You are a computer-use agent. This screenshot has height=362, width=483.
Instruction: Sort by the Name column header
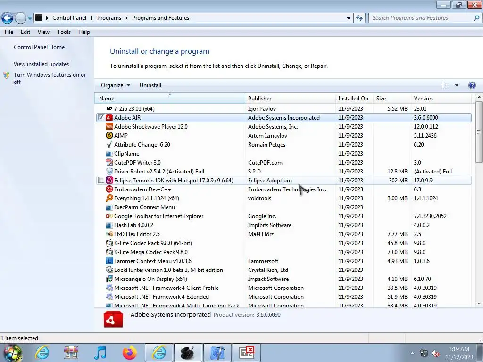point(170,98)
